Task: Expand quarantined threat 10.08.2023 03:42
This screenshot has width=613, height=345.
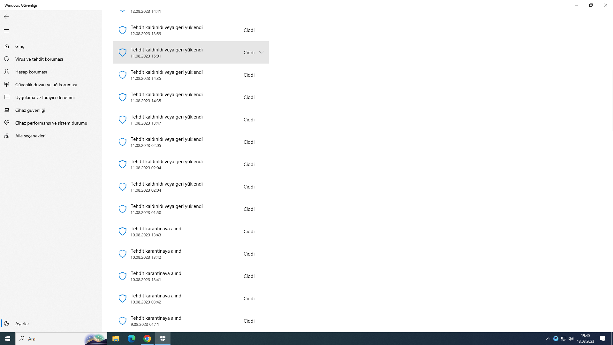Action: [x=191, y=298]
